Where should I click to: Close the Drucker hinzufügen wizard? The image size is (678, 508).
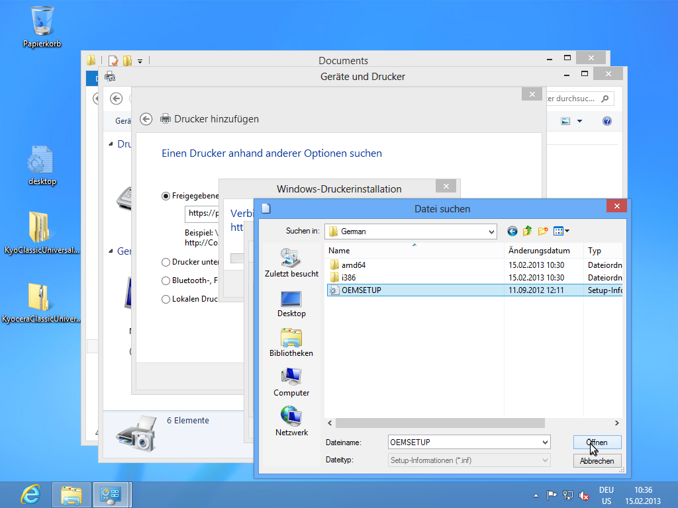tap(532, 94)
